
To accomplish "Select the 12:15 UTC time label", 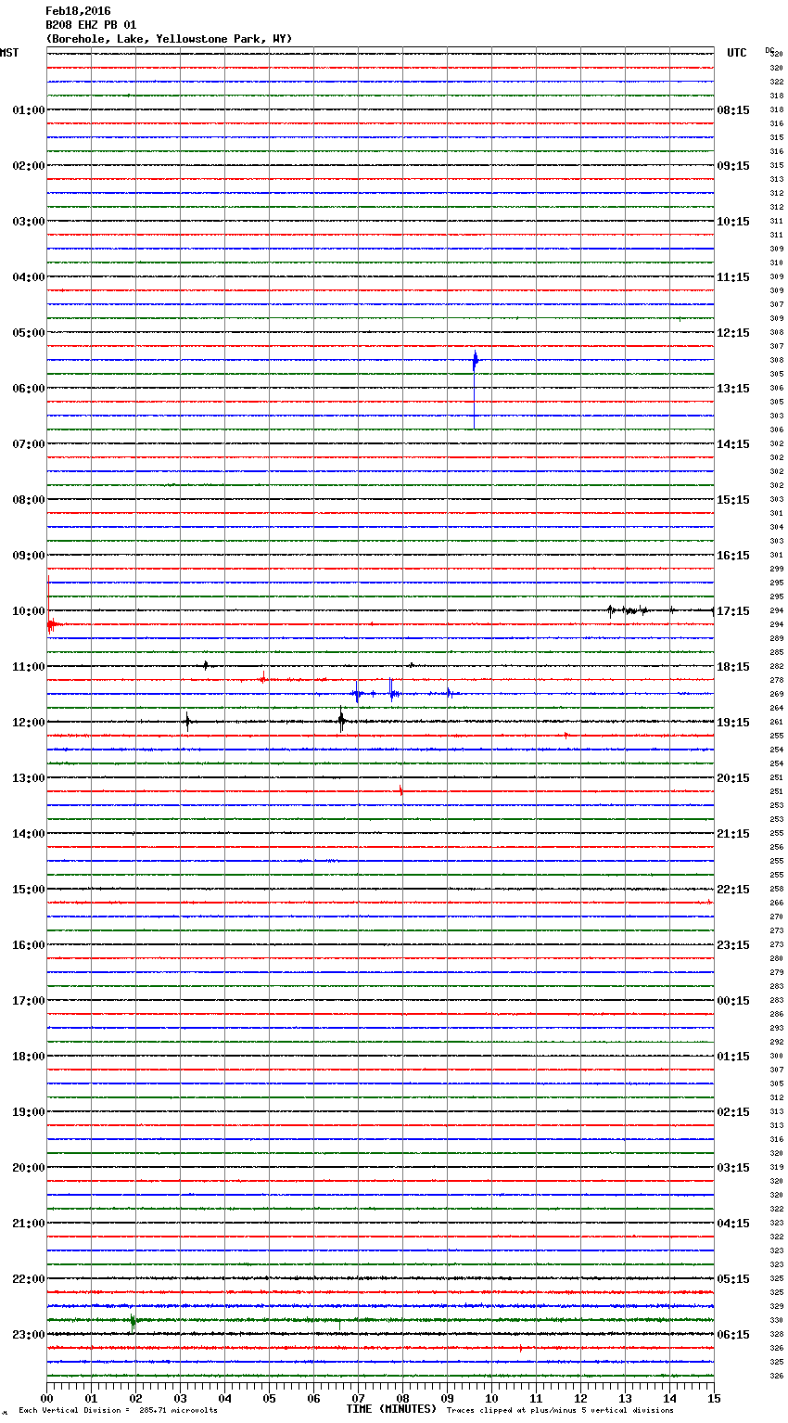I will [x=733, y=333].
